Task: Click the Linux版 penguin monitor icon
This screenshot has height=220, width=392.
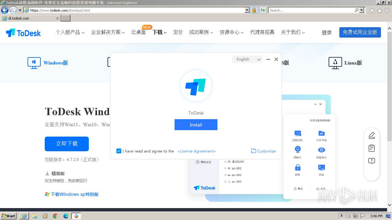Action: pos(335,63)
